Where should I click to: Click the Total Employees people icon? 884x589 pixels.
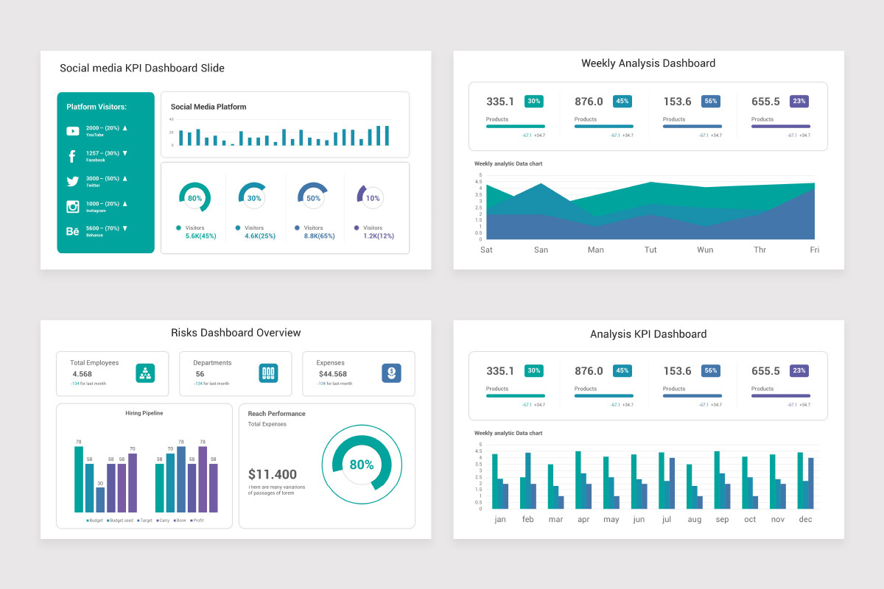tap(145, 373)
